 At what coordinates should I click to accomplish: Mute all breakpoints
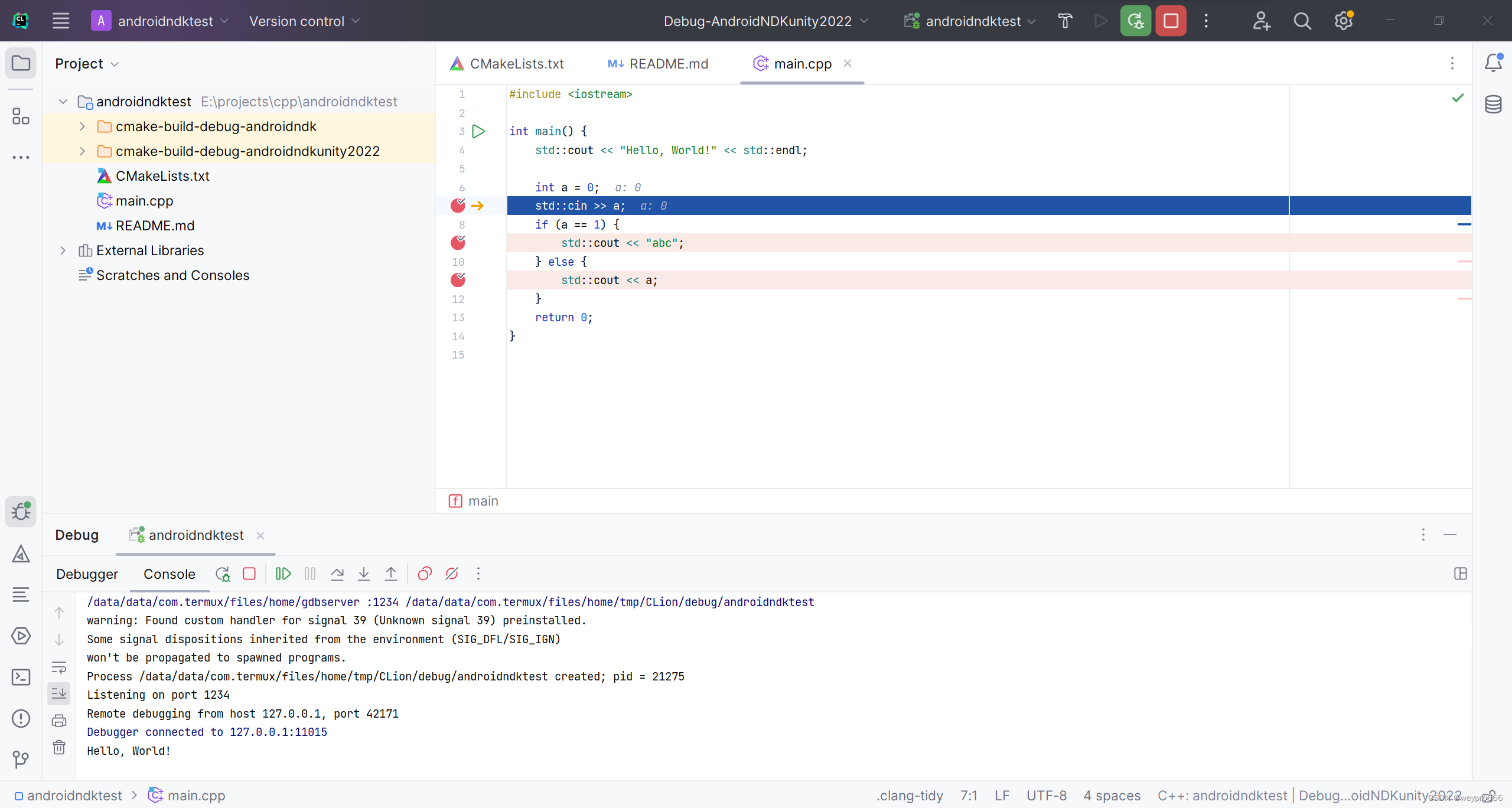pos(452,574)
